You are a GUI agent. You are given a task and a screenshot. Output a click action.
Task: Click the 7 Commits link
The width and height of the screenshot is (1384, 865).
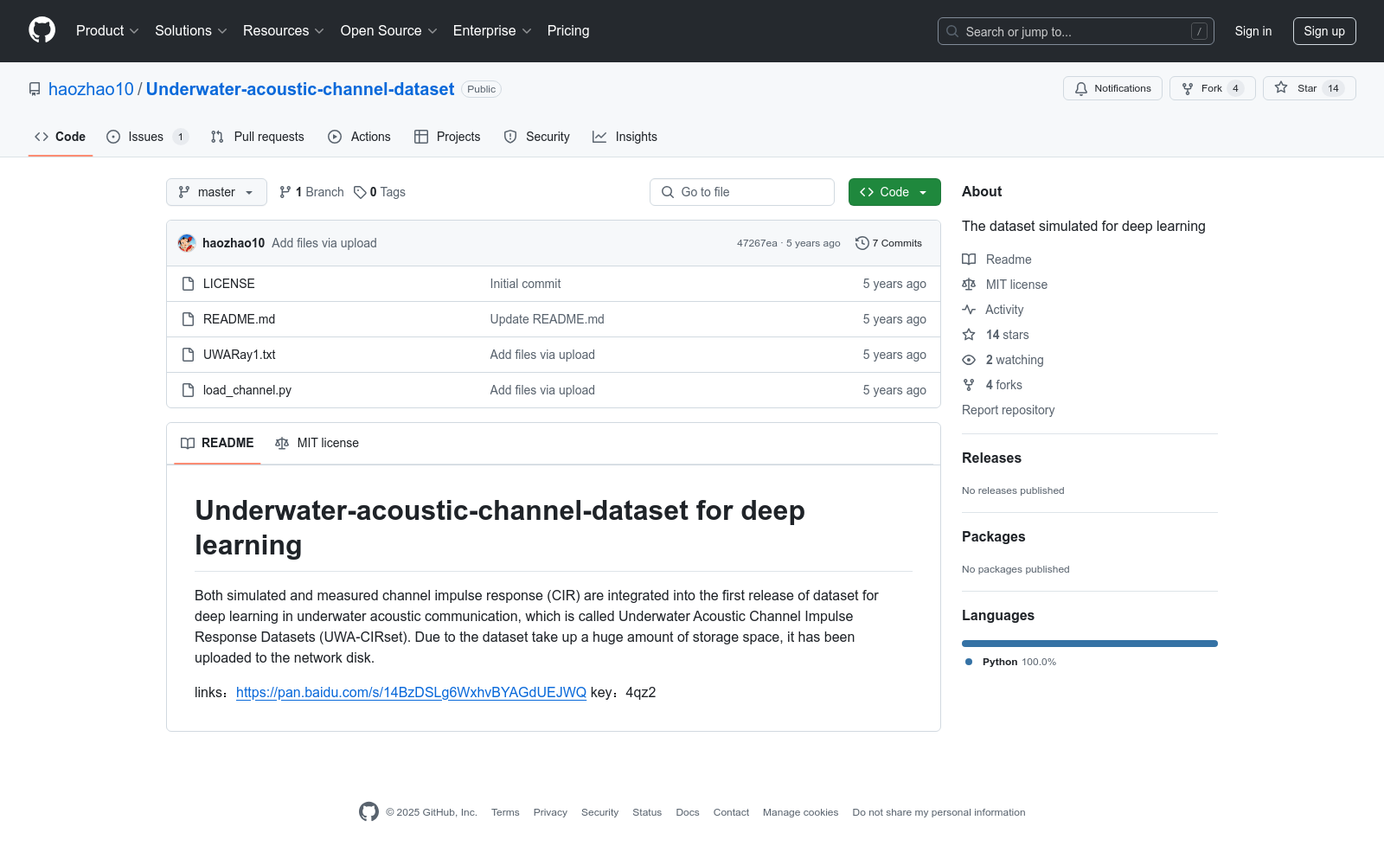point(888,243)
